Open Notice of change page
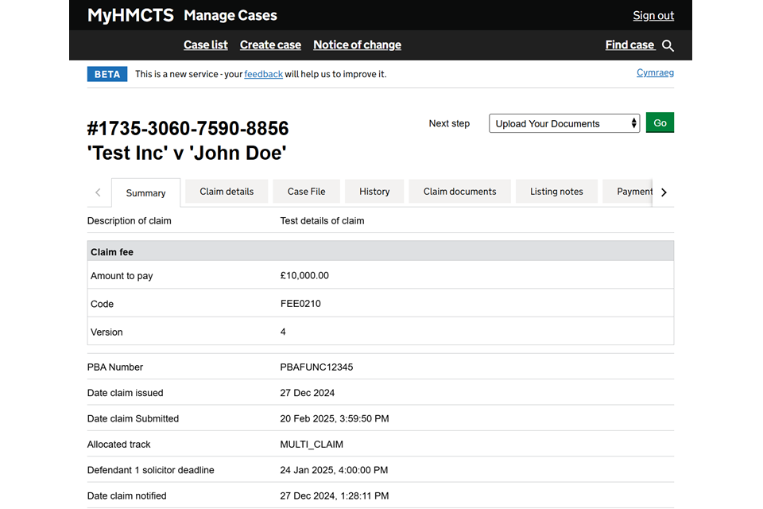 tap(357, 45)
